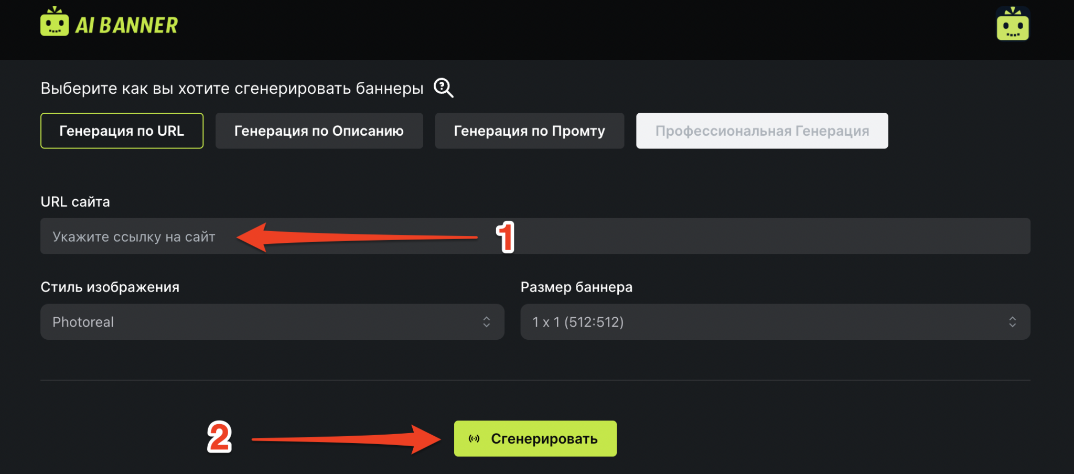The image size is (1074, 474).
Task: Click the up-down chevron of Photoreal selector
Action: [487, 322]
